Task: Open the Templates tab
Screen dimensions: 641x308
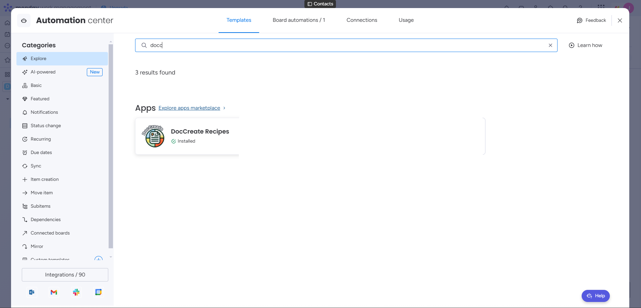Action: [x=239, y=20]
